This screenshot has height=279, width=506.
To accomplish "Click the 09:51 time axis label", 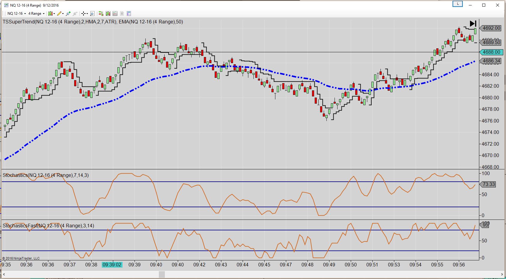I will coord(372,265).
